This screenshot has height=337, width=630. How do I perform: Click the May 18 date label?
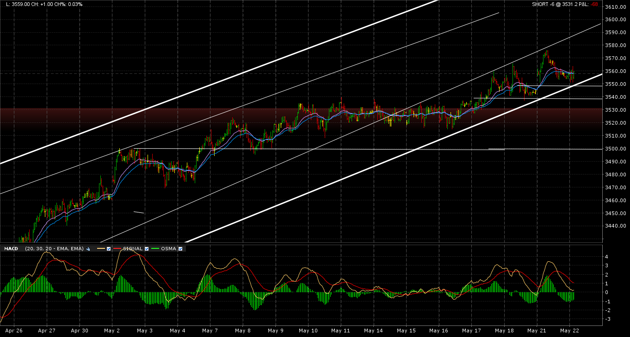coord(504,331)
